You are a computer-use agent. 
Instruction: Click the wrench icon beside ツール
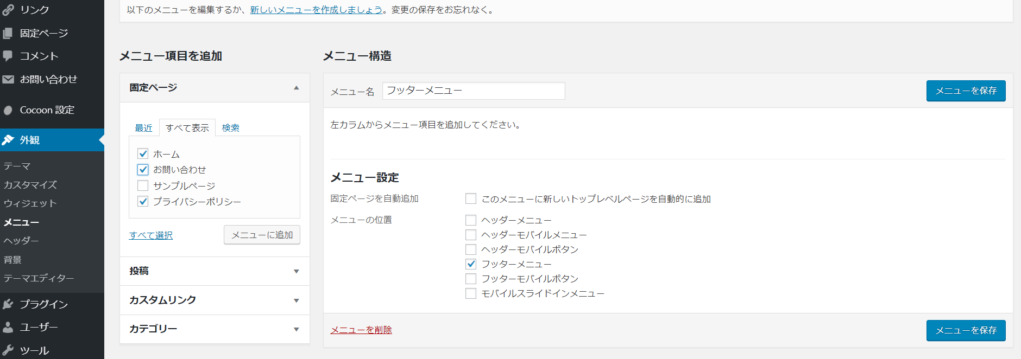coord(8,350)
